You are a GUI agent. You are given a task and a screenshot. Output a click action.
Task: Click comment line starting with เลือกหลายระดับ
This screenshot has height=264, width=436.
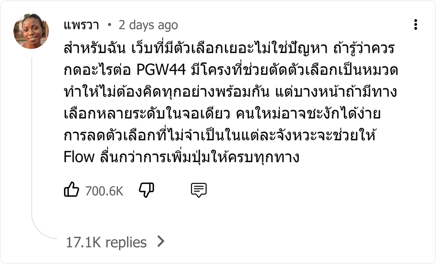(222, 113)
